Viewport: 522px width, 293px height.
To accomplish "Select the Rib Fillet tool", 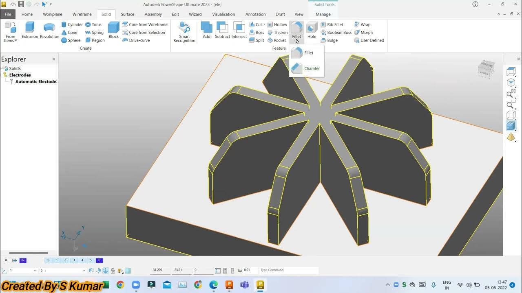I will (x=332, y=25).
